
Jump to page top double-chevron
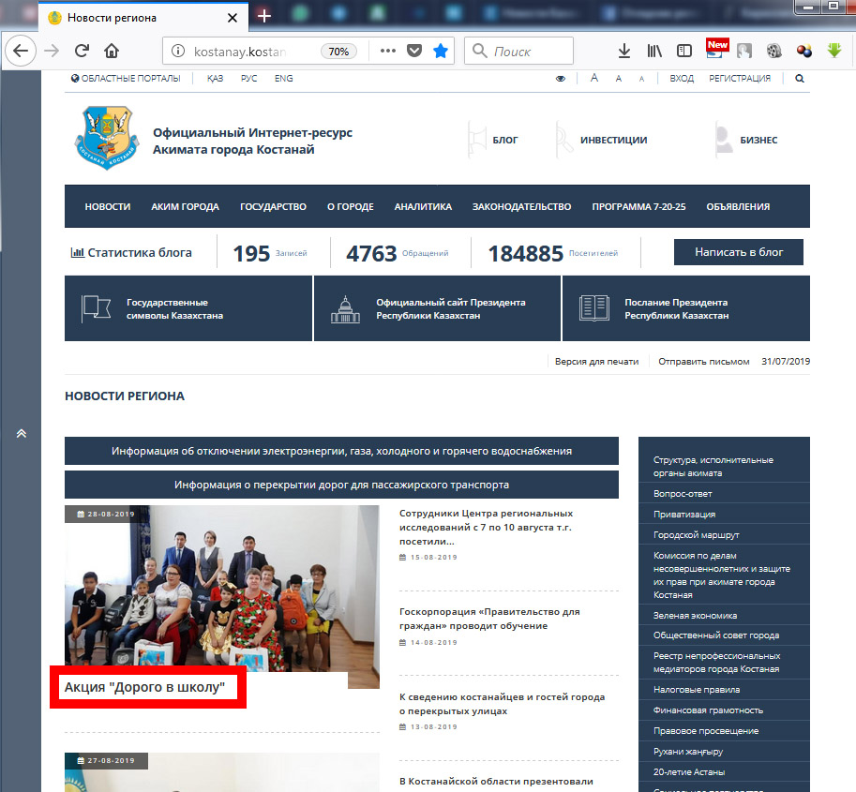tap(22, 433)
